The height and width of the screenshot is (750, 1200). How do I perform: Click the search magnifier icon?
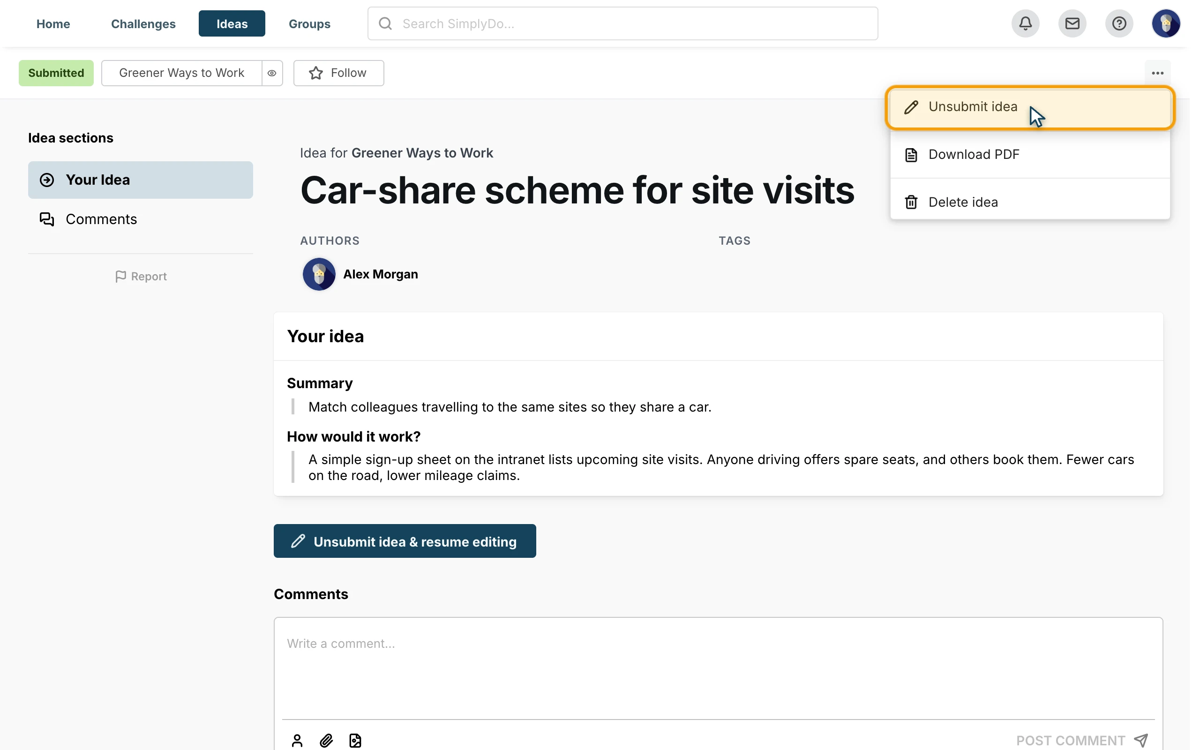[385, 23]
